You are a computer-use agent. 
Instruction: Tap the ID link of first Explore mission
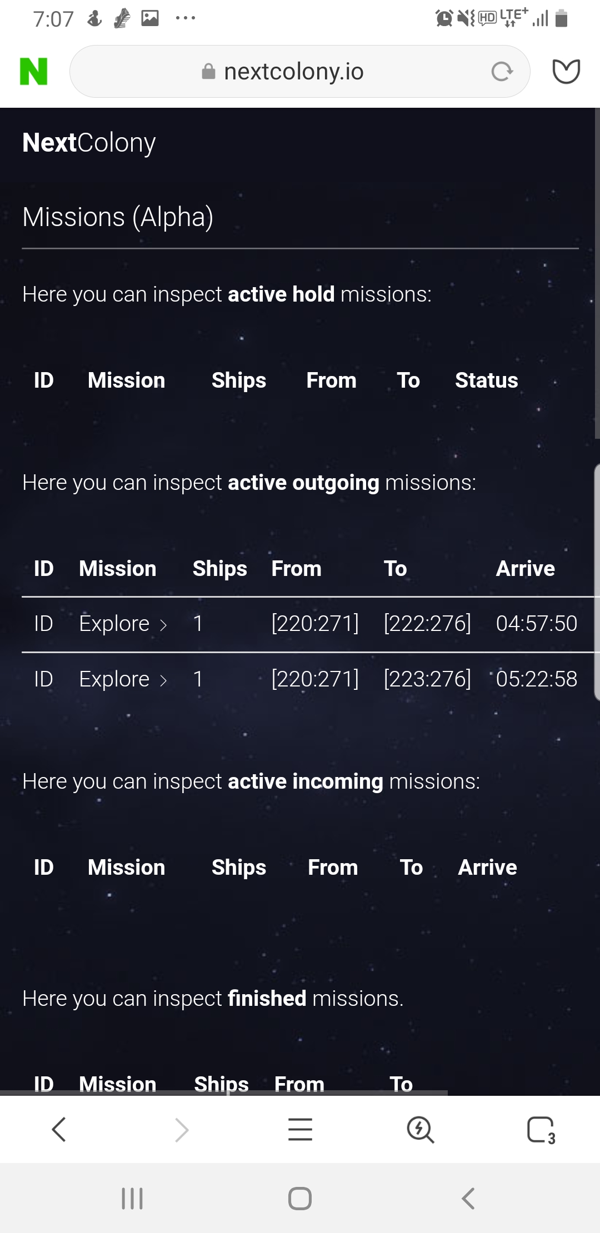tap(43, 624)
